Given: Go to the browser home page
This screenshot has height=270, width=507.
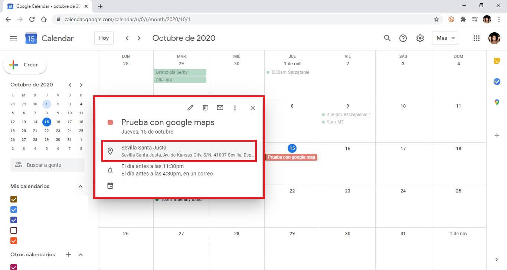Looking at the screenshot, I should click(x=44, y=19).
